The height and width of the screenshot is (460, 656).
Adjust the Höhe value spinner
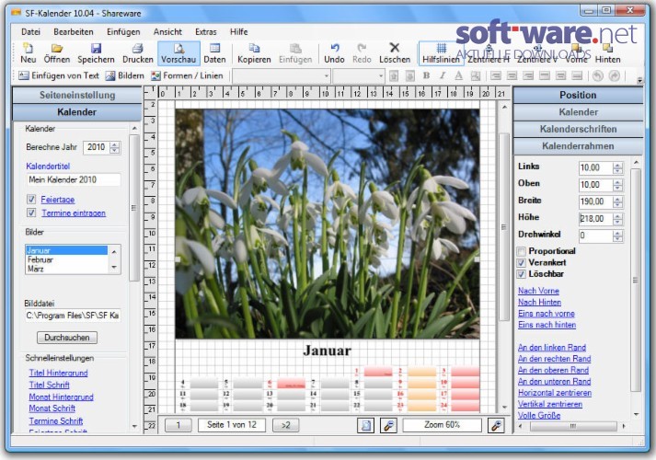tap(617, 219)
